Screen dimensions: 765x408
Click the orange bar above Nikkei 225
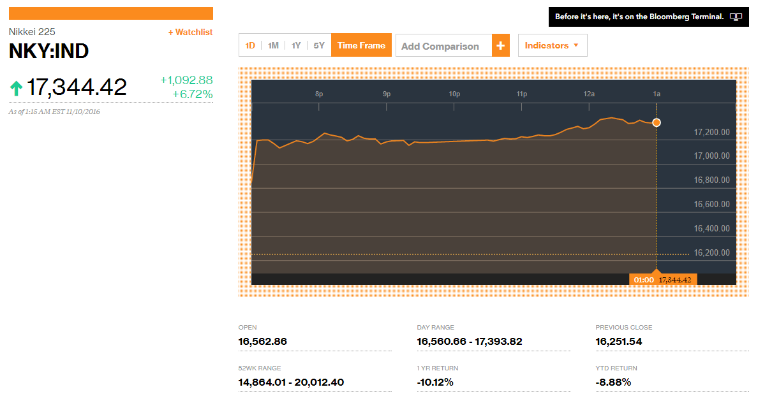coord(111,13)
